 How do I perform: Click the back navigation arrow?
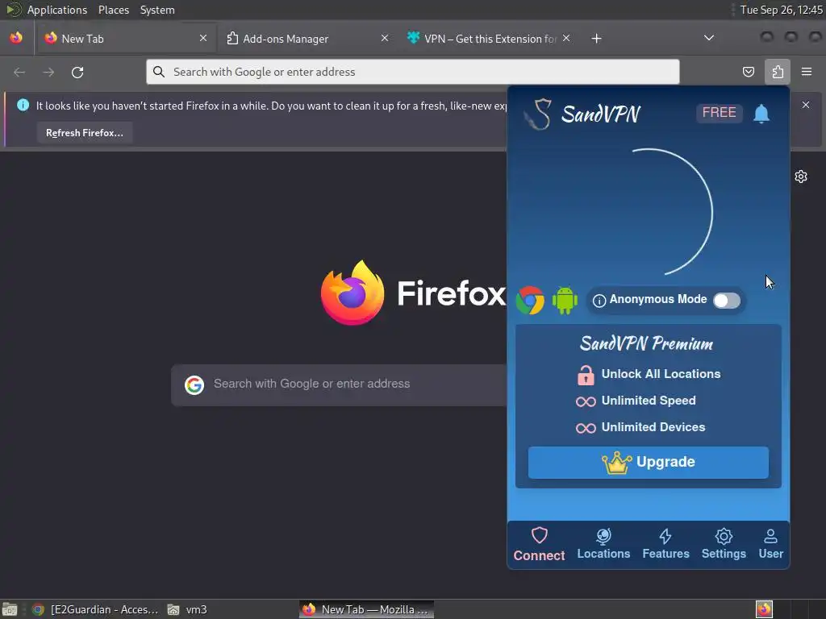click(19, 72)
